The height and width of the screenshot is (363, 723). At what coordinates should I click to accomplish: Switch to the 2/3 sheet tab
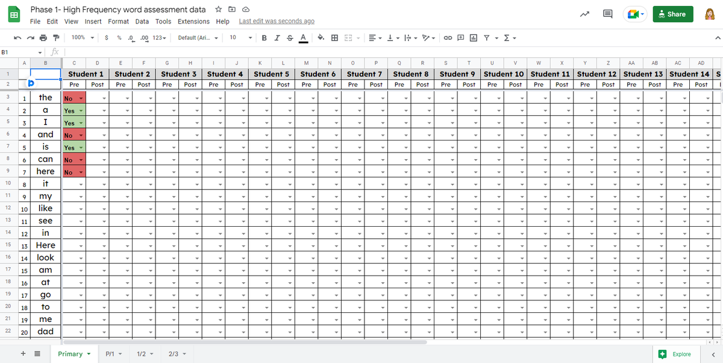[177, 354]
